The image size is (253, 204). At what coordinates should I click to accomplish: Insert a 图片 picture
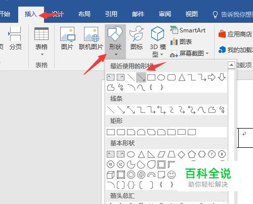pyautogui.click(x=67, y=38)
